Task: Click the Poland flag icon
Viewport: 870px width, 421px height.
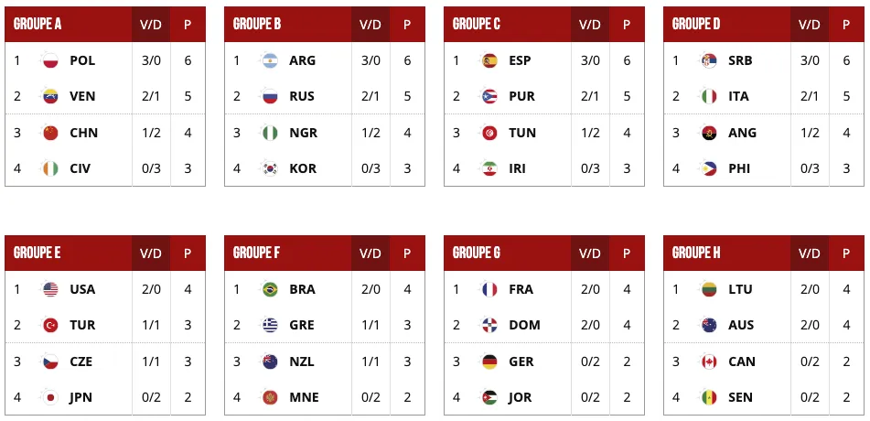Action: coord(50,60)
